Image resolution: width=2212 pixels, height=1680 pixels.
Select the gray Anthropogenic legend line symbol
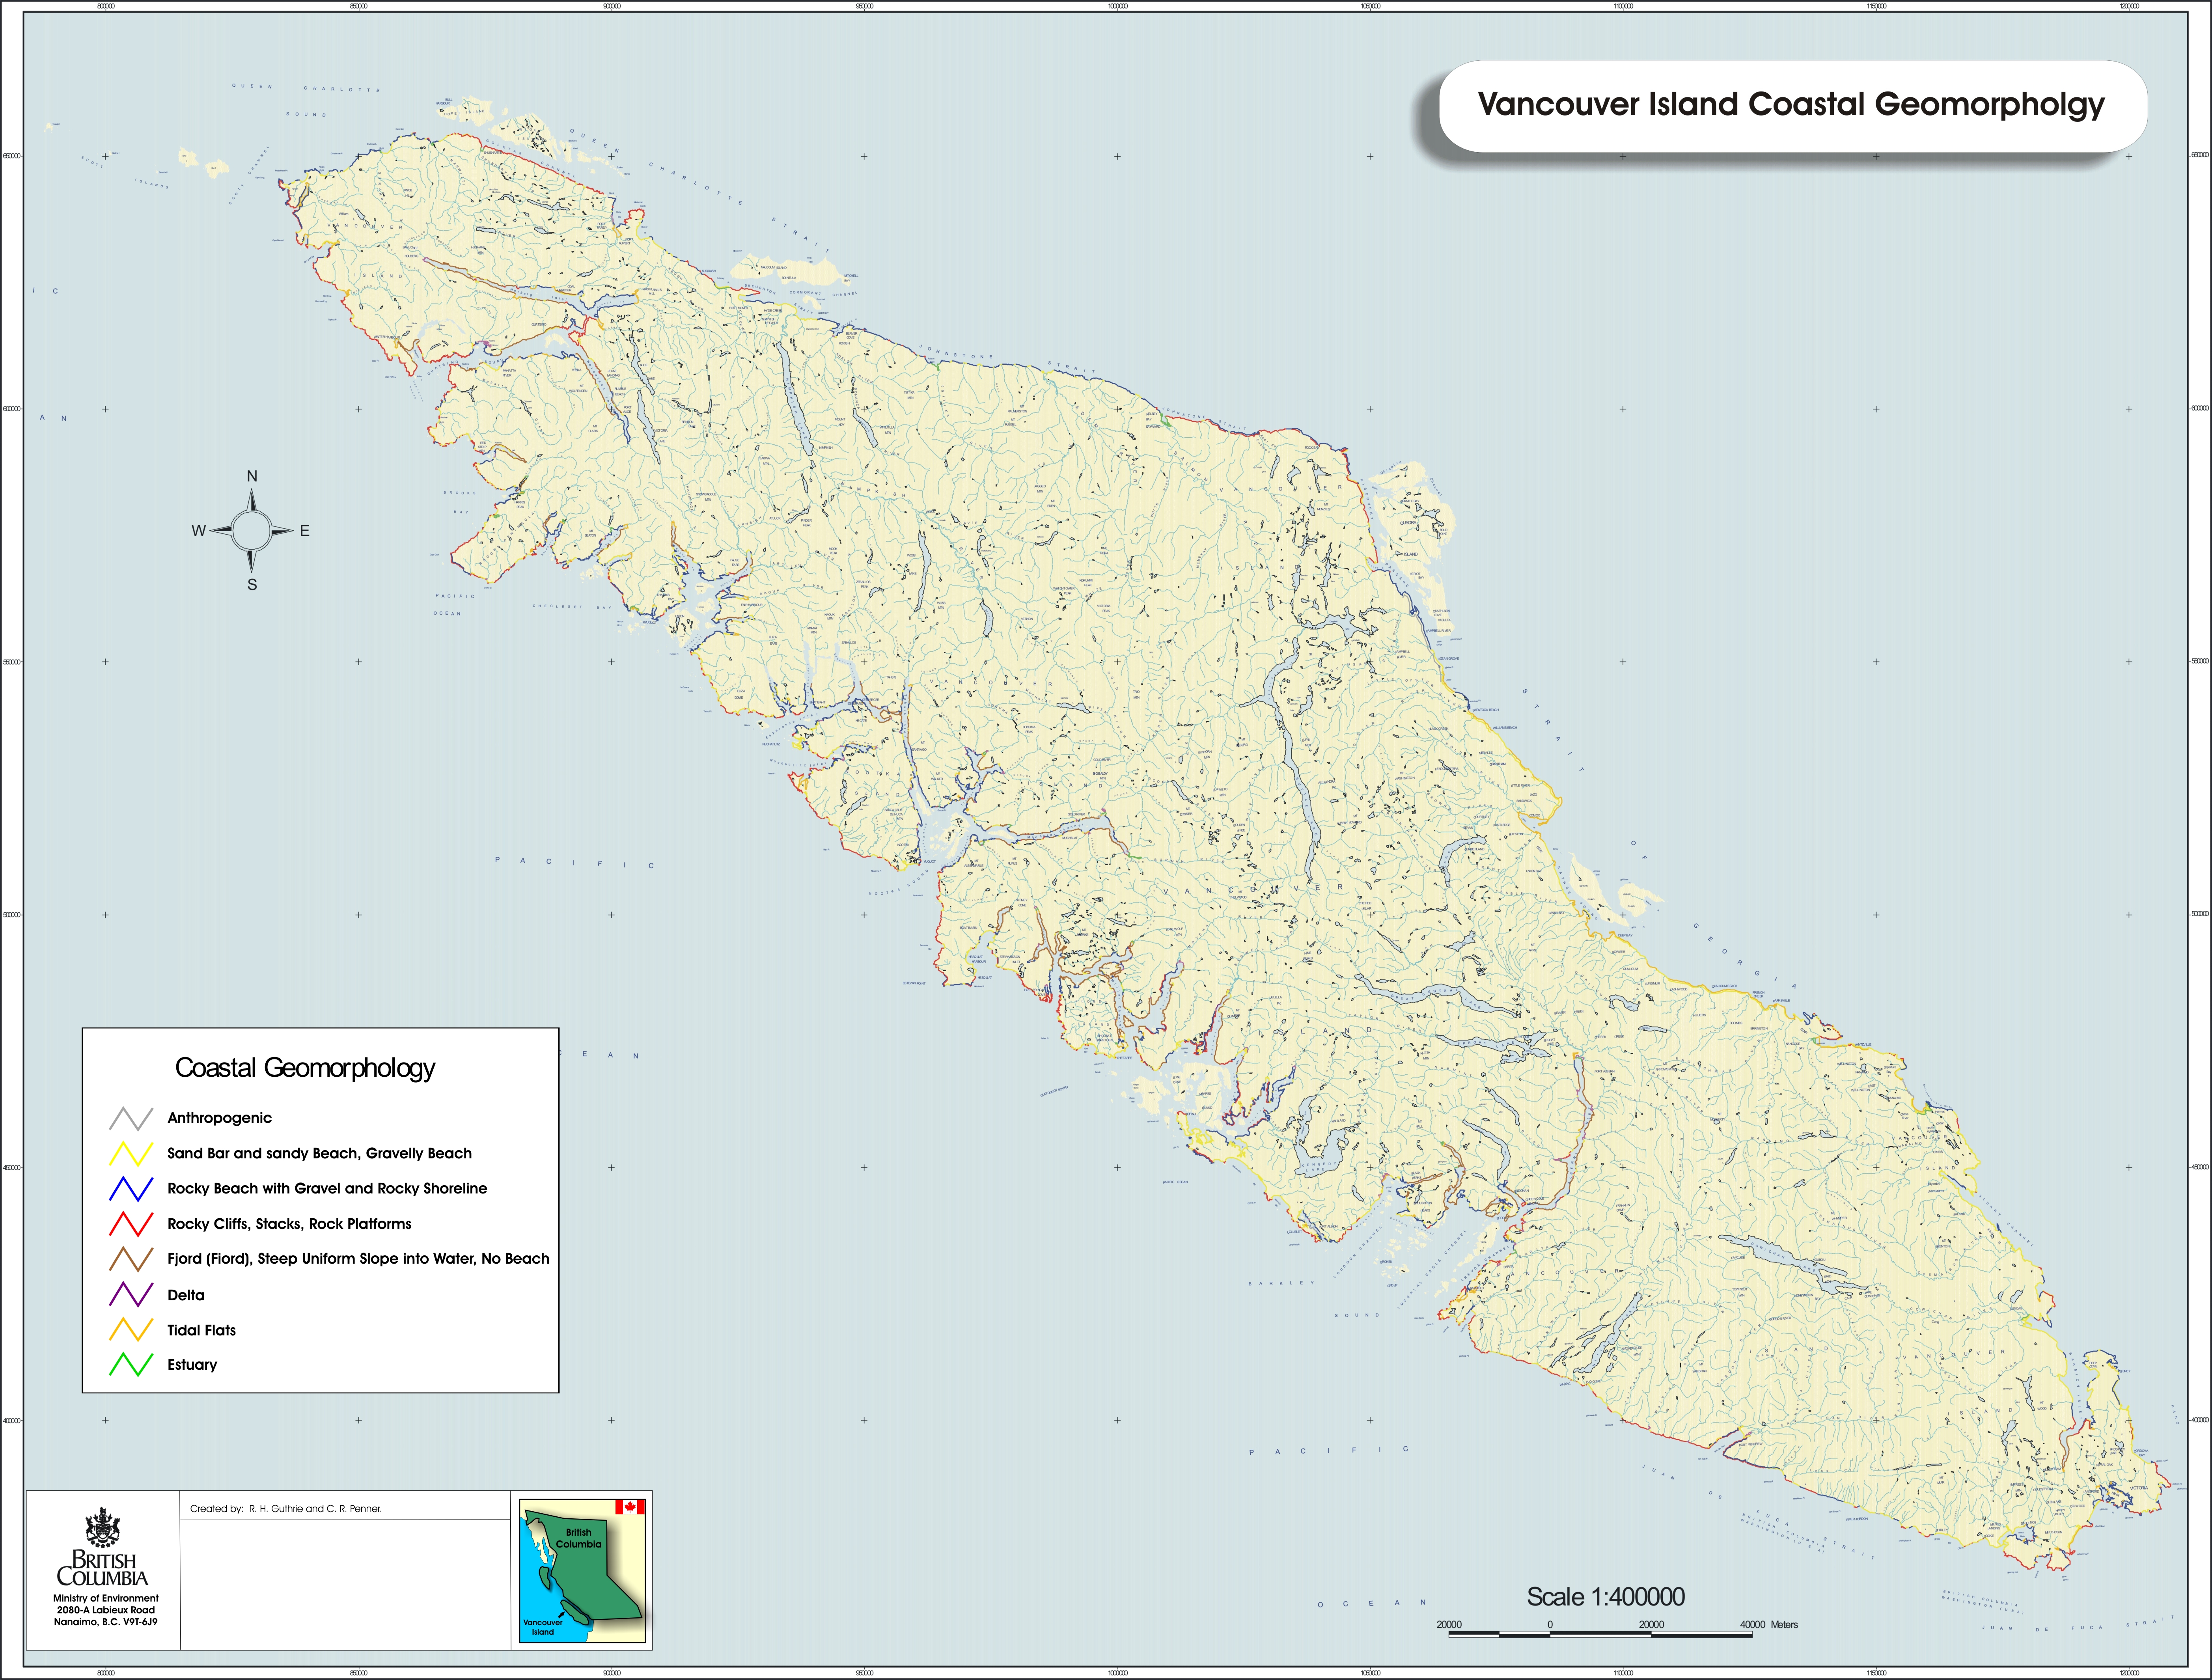coord(131,1118)
